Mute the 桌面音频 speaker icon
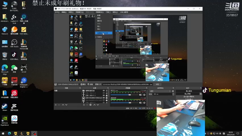242x136 pixels. [x=140, y=103]
